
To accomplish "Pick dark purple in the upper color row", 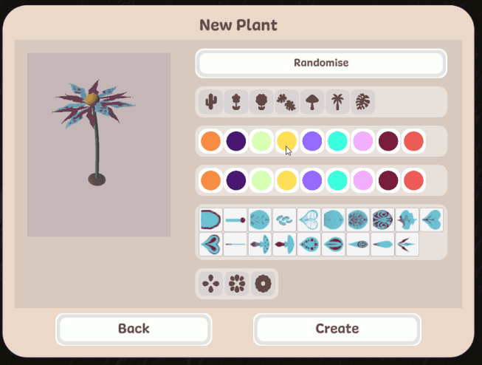I will pos(236,141).
